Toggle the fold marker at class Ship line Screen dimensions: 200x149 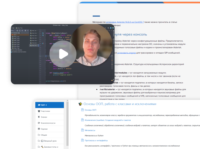[45, 33]
